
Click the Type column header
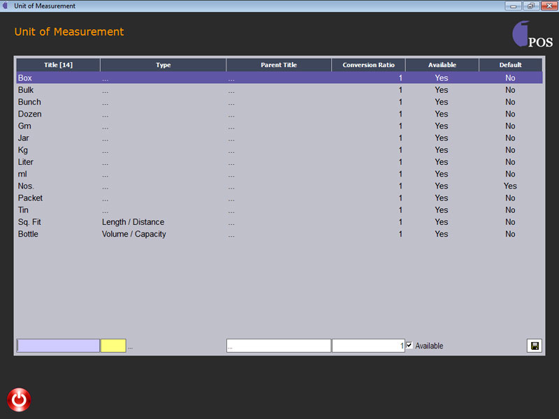pos(163,65)
